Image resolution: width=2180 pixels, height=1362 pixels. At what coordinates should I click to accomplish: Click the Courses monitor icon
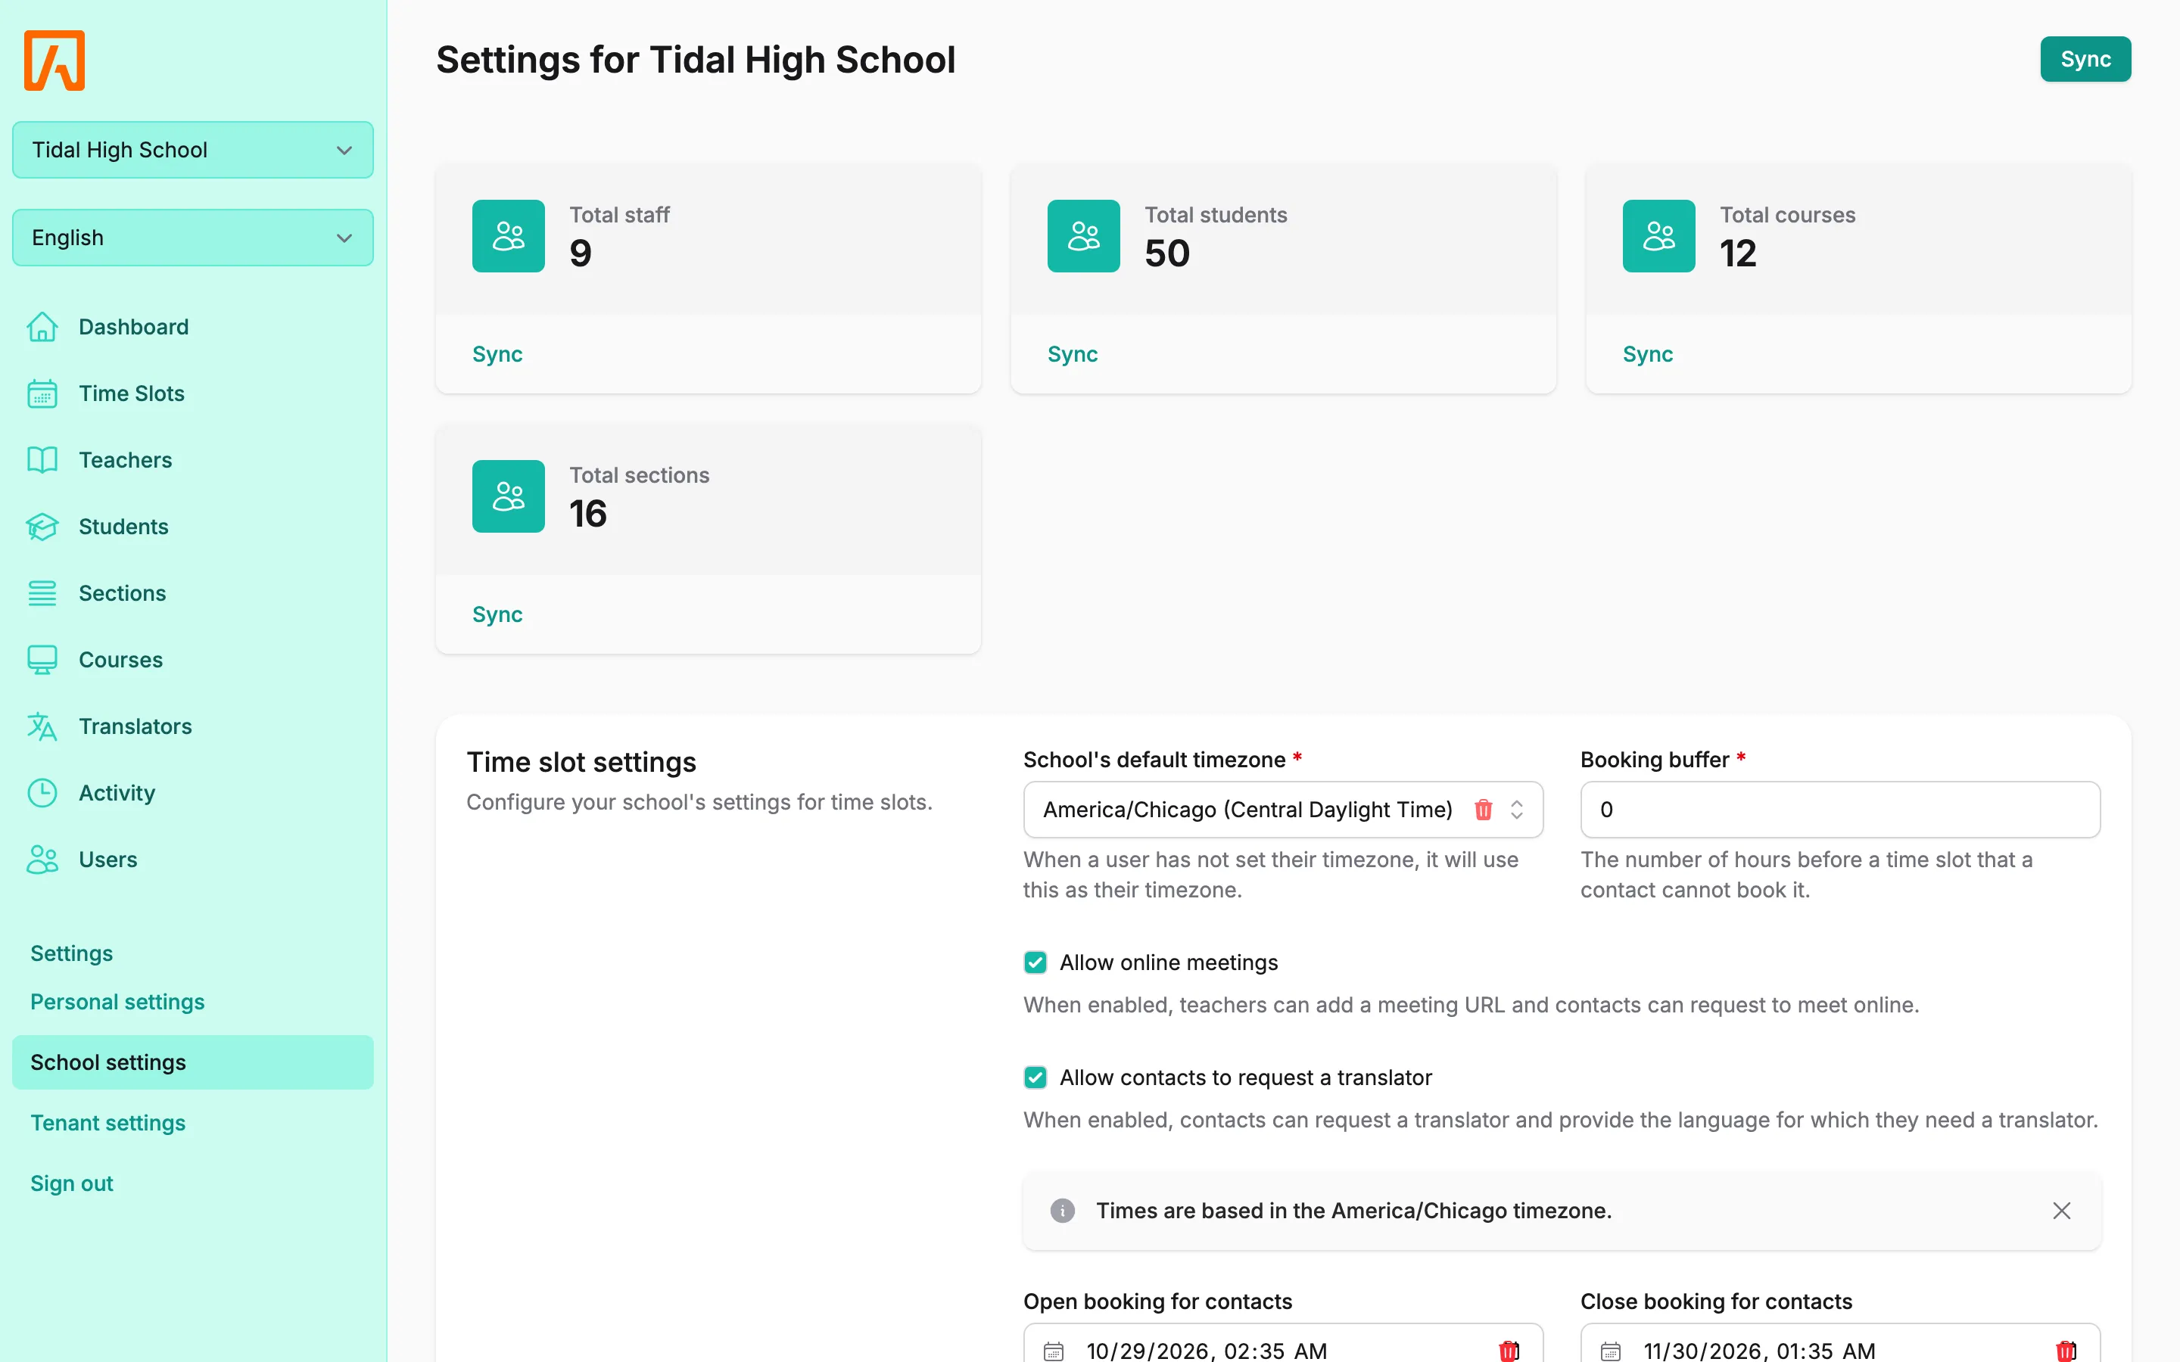42,661
